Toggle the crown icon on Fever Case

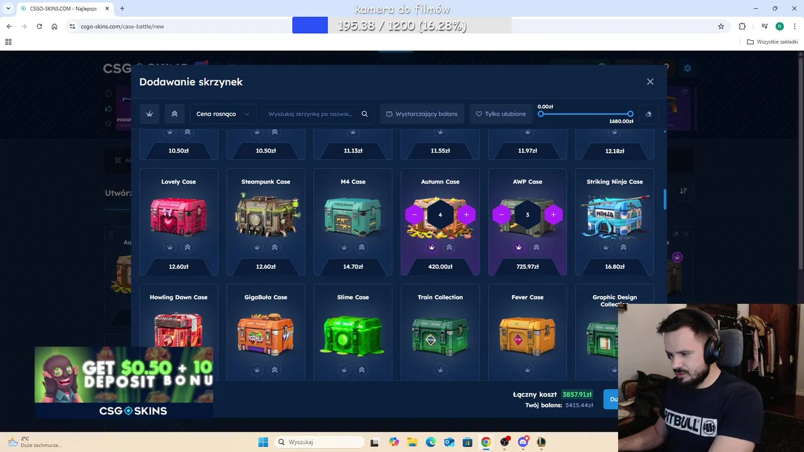528,370
